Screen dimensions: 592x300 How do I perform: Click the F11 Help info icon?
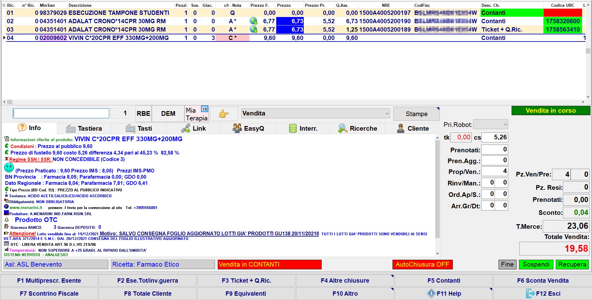coord(431,293)
